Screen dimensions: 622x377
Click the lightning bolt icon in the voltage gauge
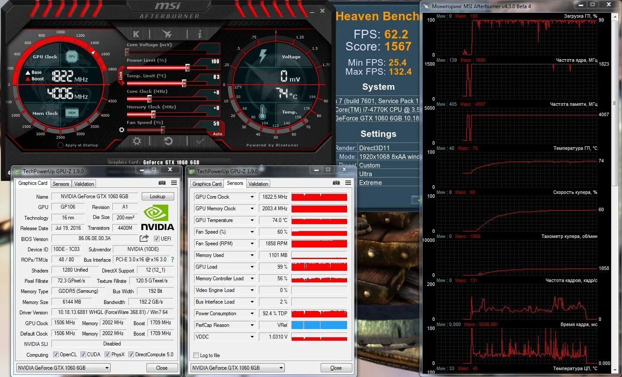click(263, 56)
